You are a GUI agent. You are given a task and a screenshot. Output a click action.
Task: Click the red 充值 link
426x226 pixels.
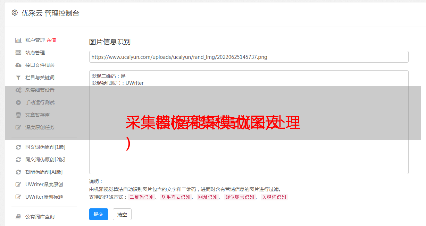51,40
